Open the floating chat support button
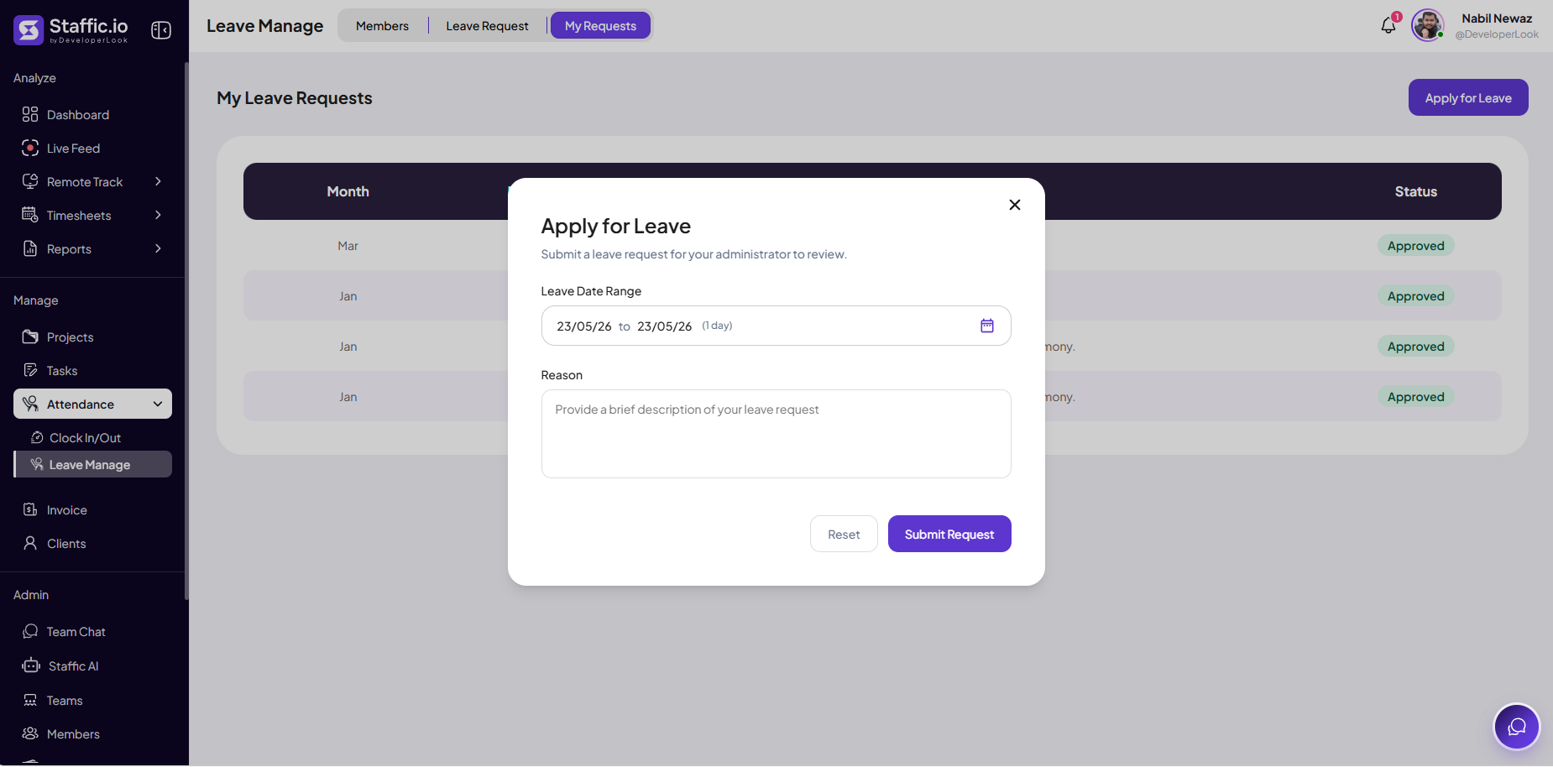1553x767 pixels. coord(1516,726)
